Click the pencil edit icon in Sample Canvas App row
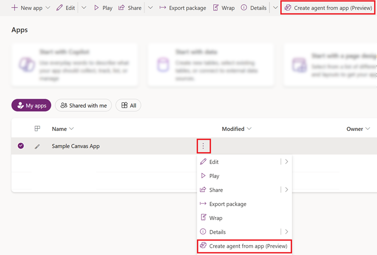Image resolution: width=377 pixels, height=255 pixels. click(37, 146)
